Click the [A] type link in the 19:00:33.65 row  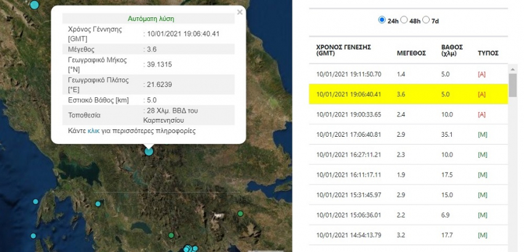click(482, 115)
